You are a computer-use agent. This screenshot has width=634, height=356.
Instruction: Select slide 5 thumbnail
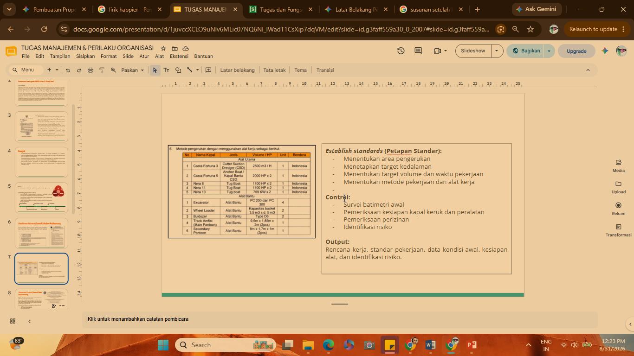click(41, 197)
